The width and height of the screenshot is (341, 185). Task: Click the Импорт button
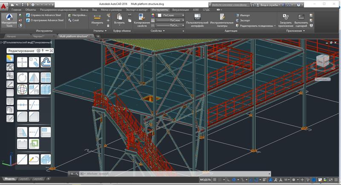[x=243, y=15]
